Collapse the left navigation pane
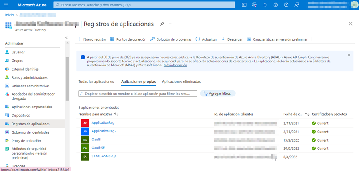359x171 pixels. coord(66,37)
